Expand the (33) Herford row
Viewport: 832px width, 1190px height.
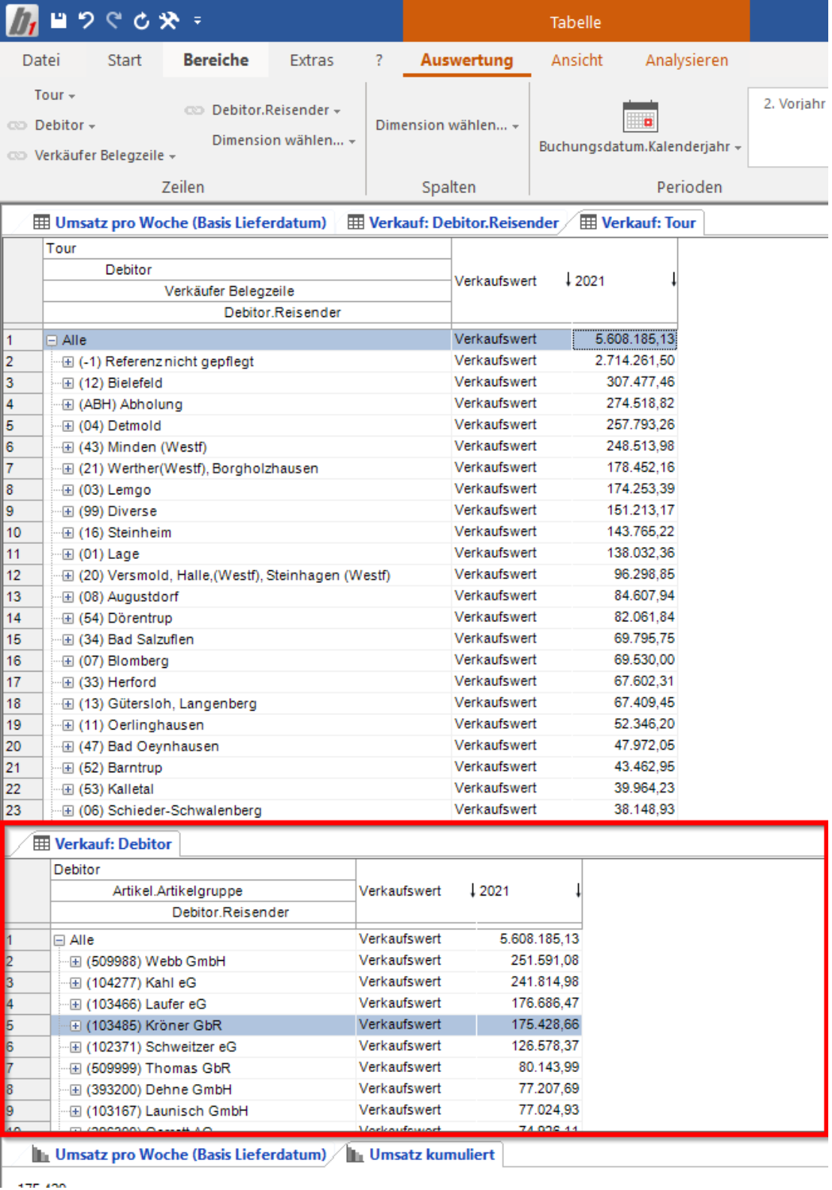(x=68, y=683)
